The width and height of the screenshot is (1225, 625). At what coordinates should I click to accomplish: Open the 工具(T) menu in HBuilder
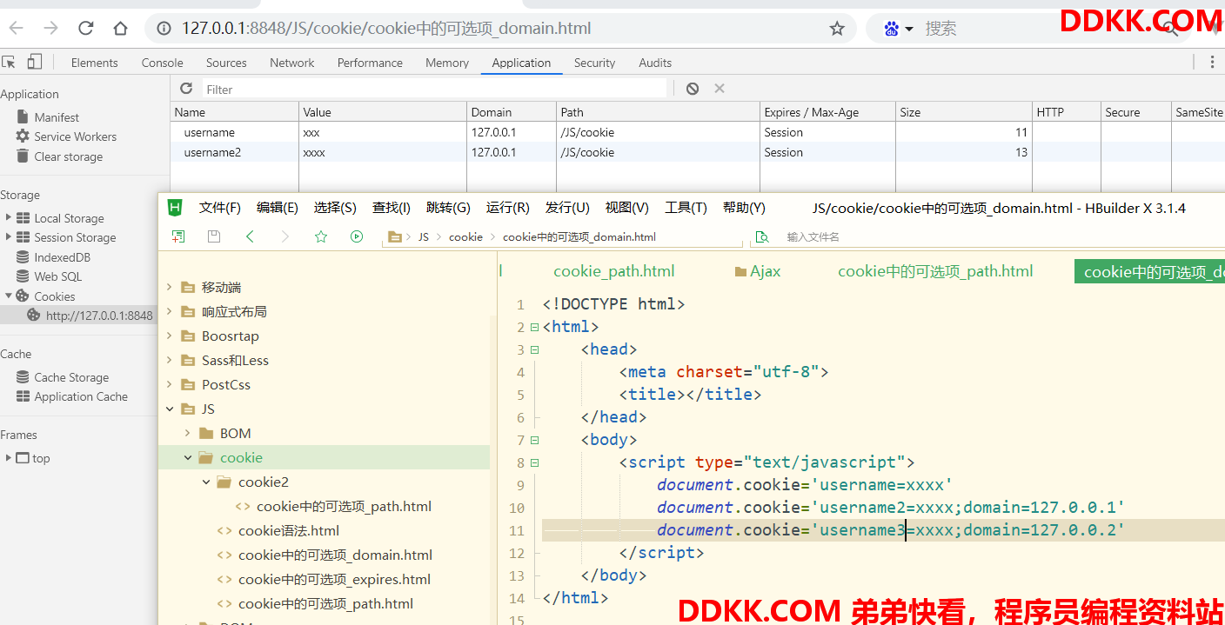click(x=686, y=208)
